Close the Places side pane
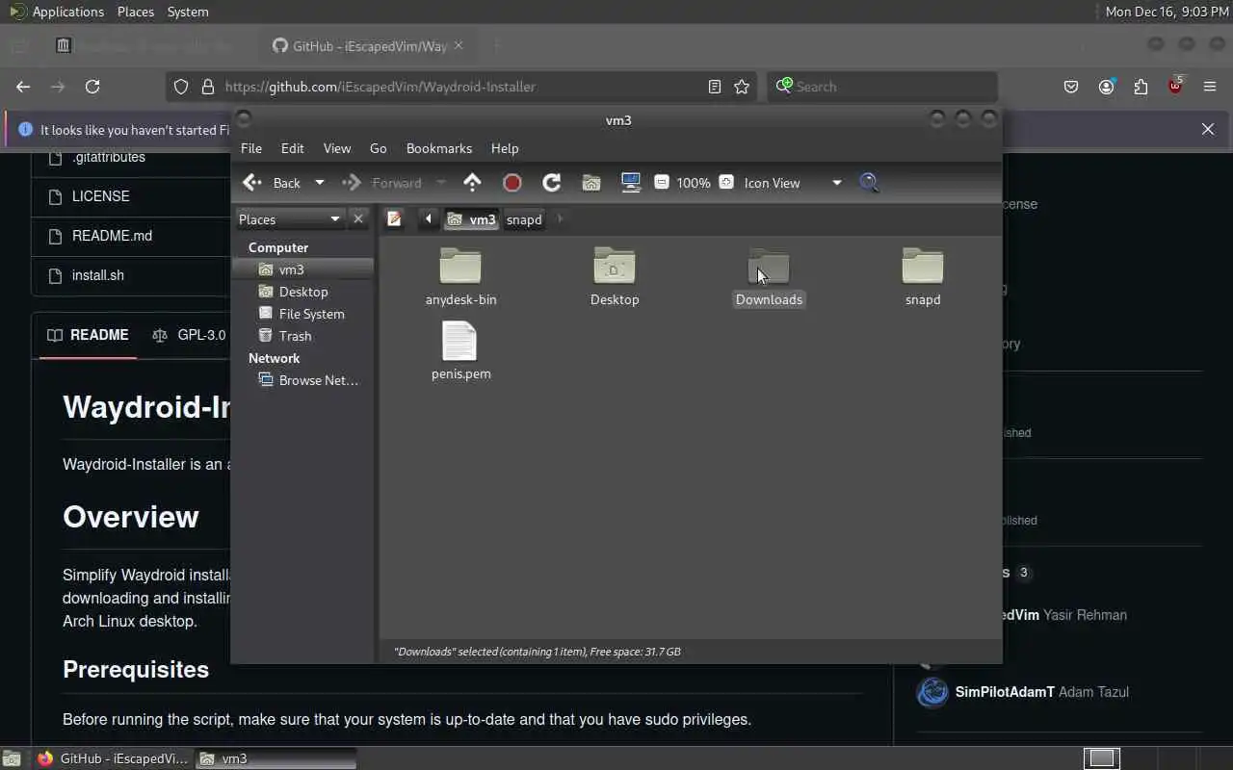The height and width of the screenshot is (770, 1233). (x=358, y=219)
